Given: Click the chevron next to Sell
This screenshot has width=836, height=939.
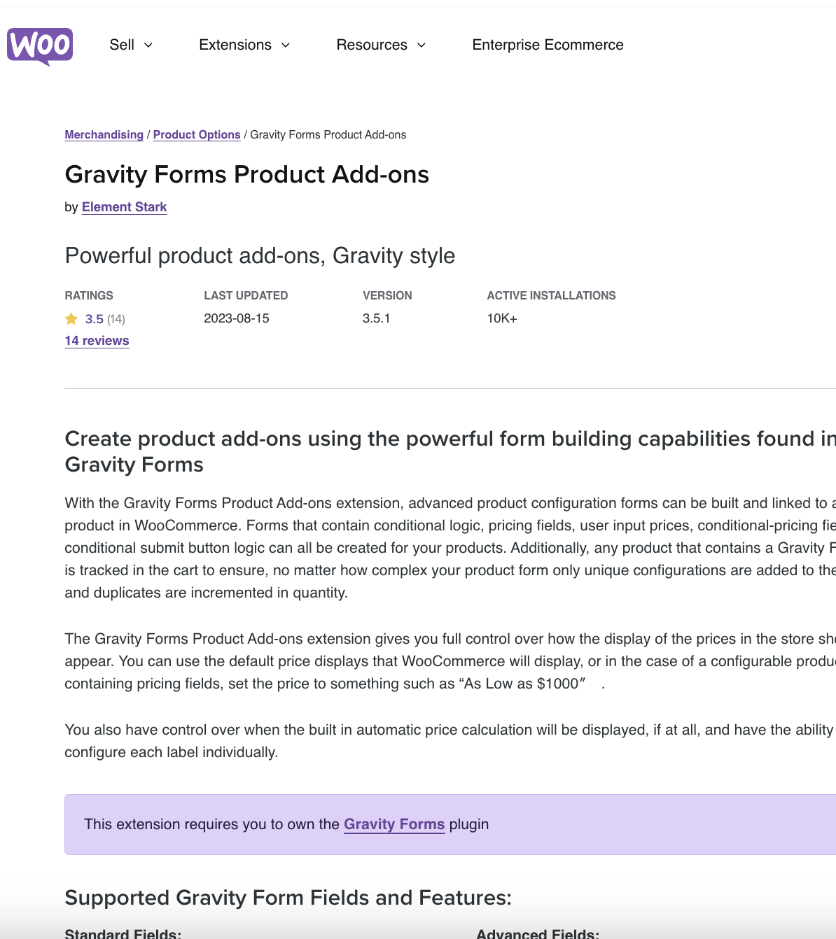Looking at the screenshot, I should coord(148,45).
